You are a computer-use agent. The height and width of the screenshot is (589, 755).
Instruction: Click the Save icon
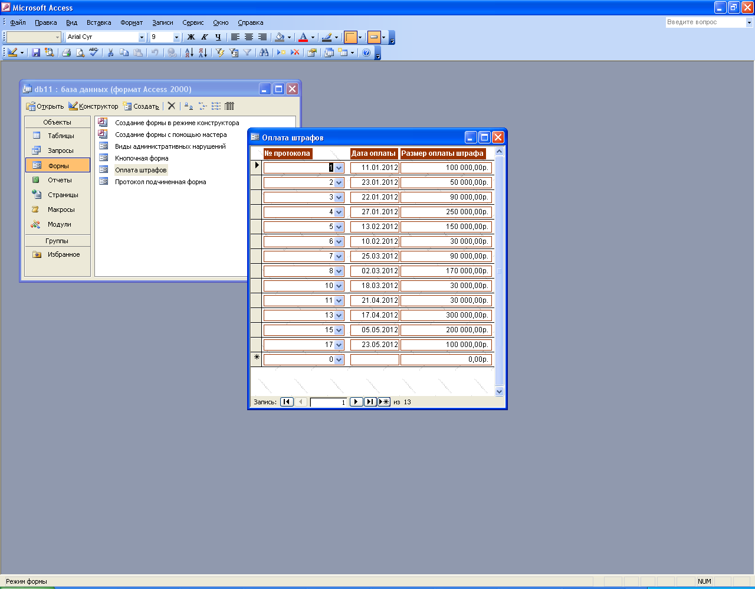[35, 53]
